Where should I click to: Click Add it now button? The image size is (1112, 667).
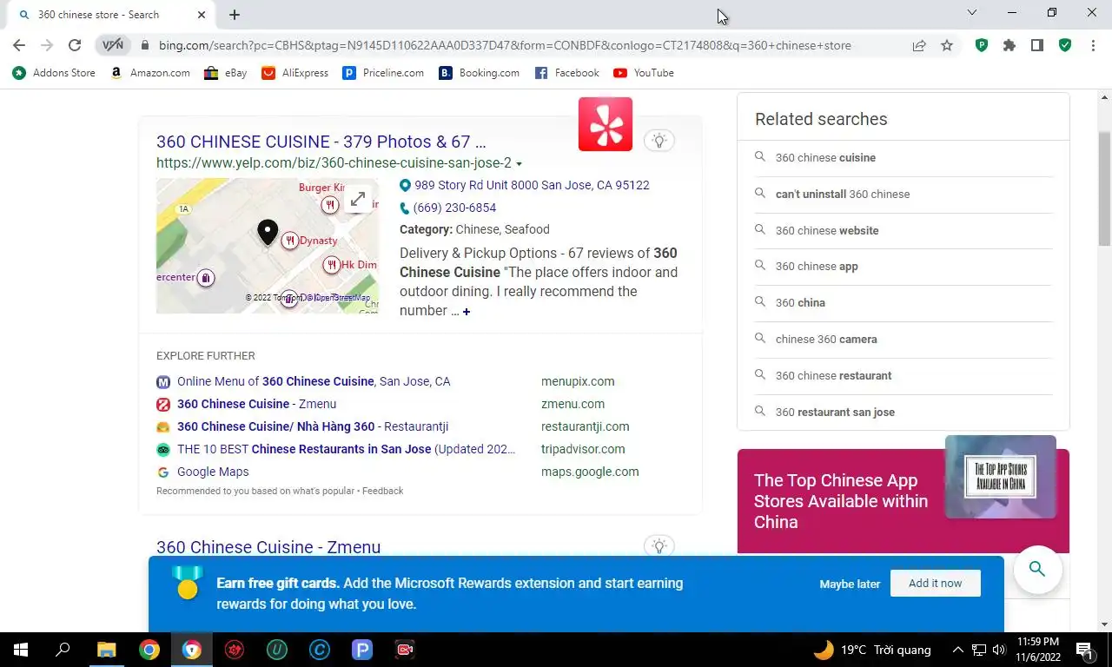[936, 583]
